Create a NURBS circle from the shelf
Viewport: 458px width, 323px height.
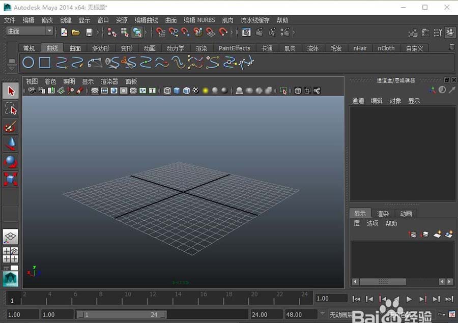[x=28, y=63]
